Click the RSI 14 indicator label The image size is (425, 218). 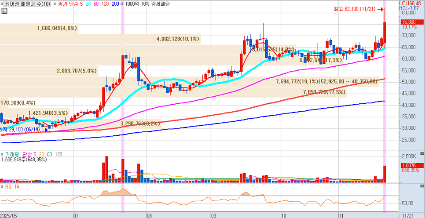tap(13, 187)
